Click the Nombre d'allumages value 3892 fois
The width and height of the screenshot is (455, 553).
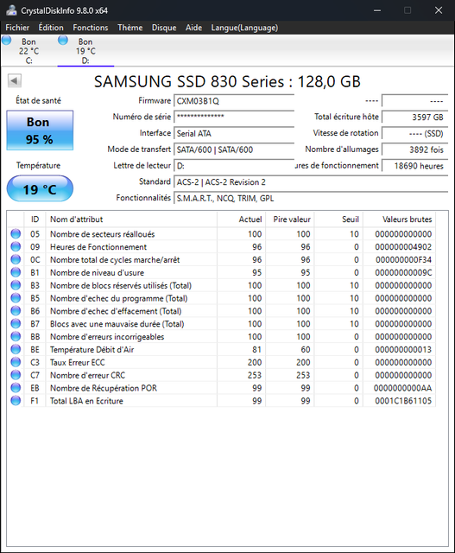[414, 149]
